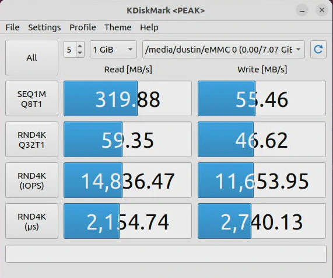The image size is (333, 278).
Task: Click the RND4K write result 46.62
Action: click(x=262, y=140)
